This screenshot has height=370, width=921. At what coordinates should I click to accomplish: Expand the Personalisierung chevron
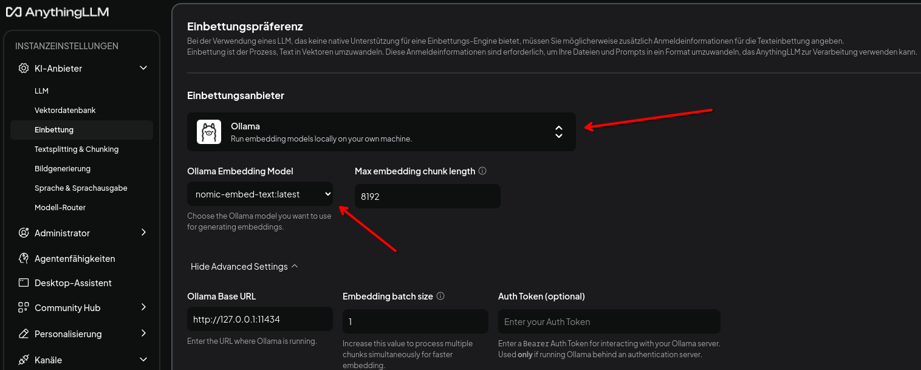click(143, 333)
